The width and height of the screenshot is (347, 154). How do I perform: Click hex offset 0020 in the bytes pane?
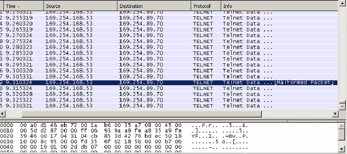7,136
